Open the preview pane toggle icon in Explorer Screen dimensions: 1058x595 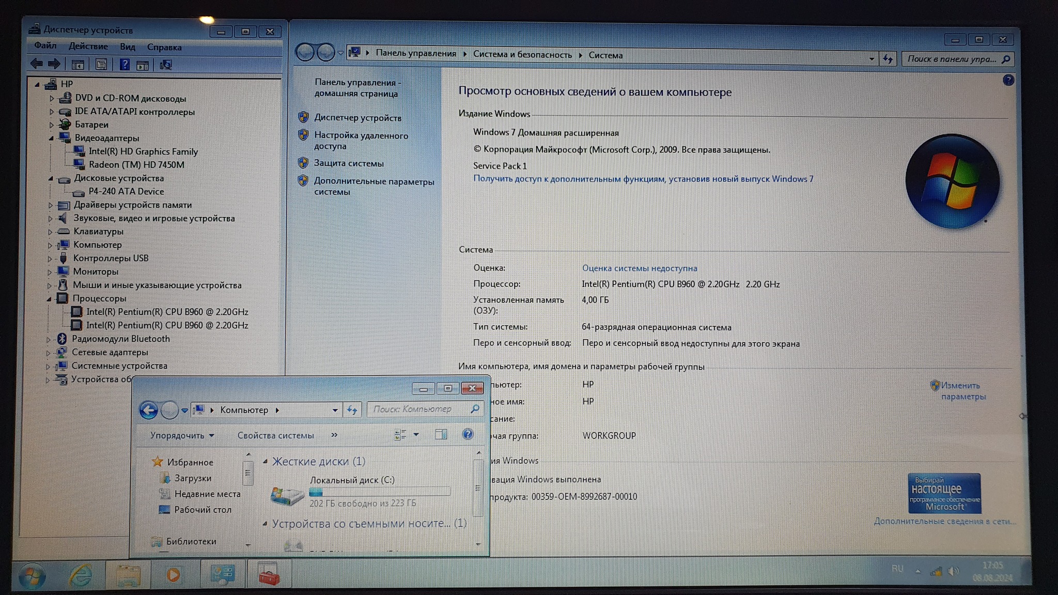[x=441, y=434]
